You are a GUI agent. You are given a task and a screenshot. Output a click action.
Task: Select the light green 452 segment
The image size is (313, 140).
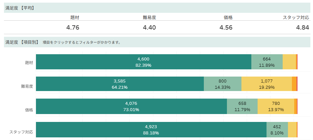point(277,129)
